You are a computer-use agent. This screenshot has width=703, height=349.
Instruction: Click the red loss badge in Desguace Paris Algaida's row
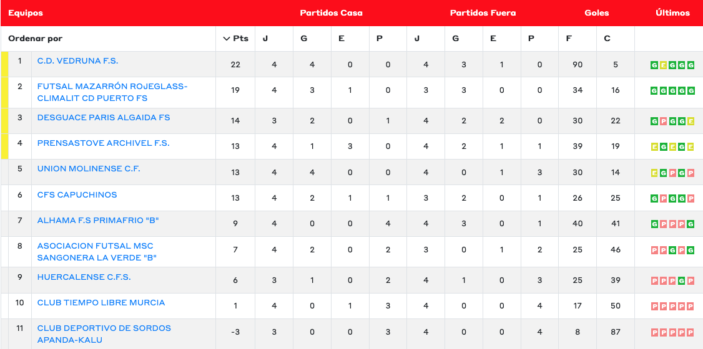click(664, 122)
